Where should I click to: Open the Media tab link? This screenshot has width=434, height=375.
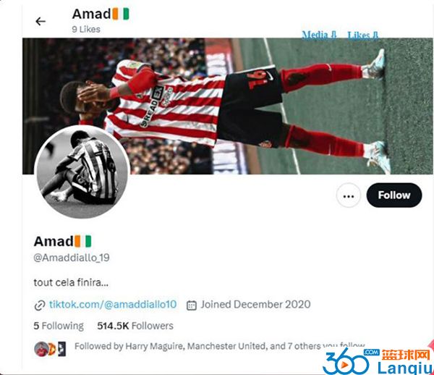click(319, 35)
